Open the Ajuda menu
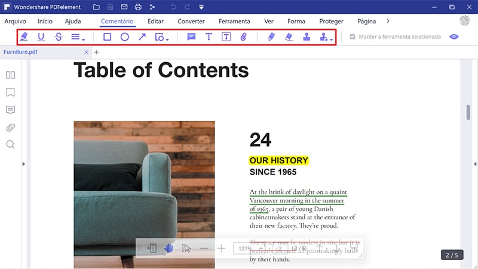Screen dimensions: 478x269 73,22
